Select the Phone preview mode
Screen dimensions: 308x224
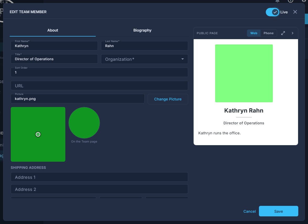[269, 33]
